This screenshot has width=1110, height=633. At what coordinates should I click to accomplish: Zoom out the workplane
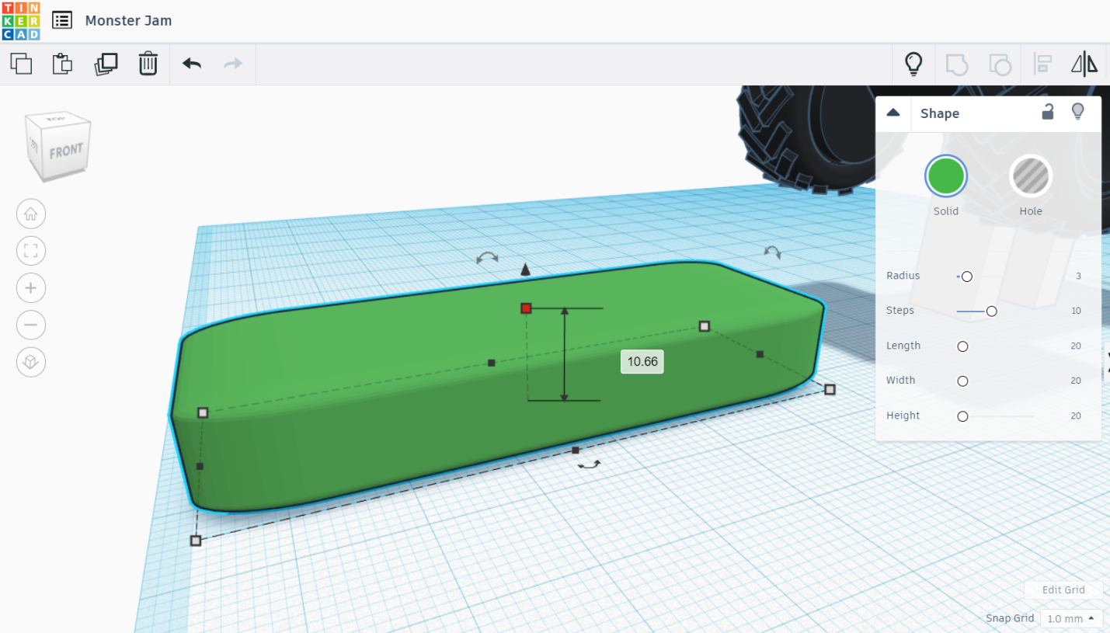pyautogui.click(x=31, y=325)
